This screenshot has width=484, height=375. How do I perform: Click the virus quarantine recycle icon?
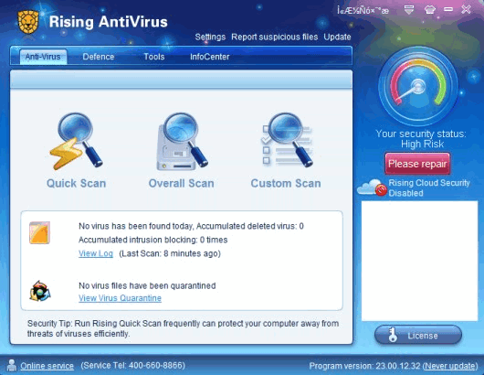40,291
